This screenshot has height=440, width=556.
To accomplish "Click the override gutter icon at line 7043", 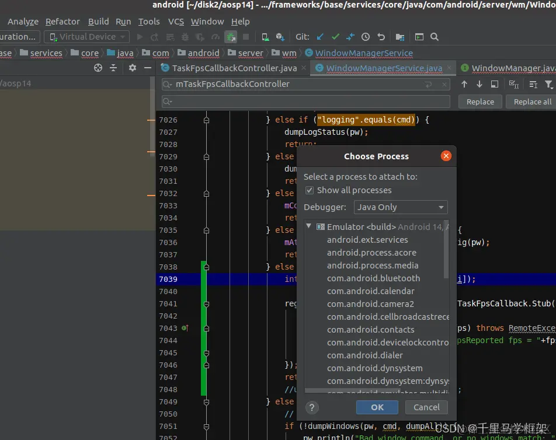I will tap(185, 328).
